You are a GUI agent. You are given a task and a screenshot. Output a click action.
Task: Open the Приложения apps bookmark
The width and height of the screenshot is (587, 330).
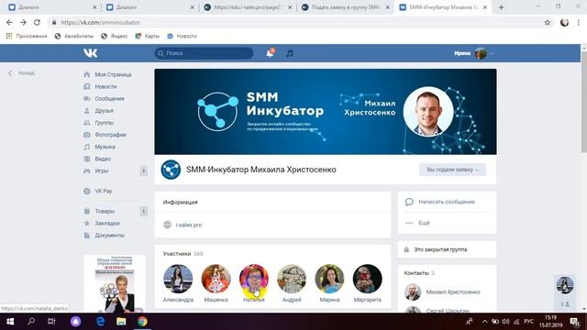point(27,36)
